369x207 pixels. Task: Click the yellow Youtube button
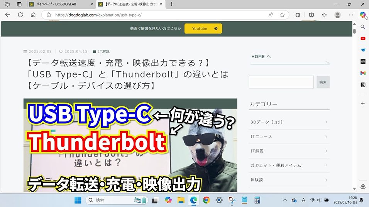pyautogui.click(x=203, y=29)
